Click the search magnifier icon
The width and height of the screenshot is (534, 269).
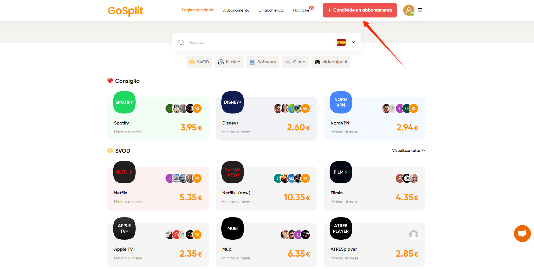[181, 42]
